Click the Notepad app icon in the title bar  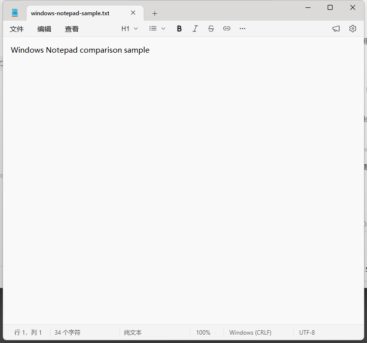[x=15, y=13]
